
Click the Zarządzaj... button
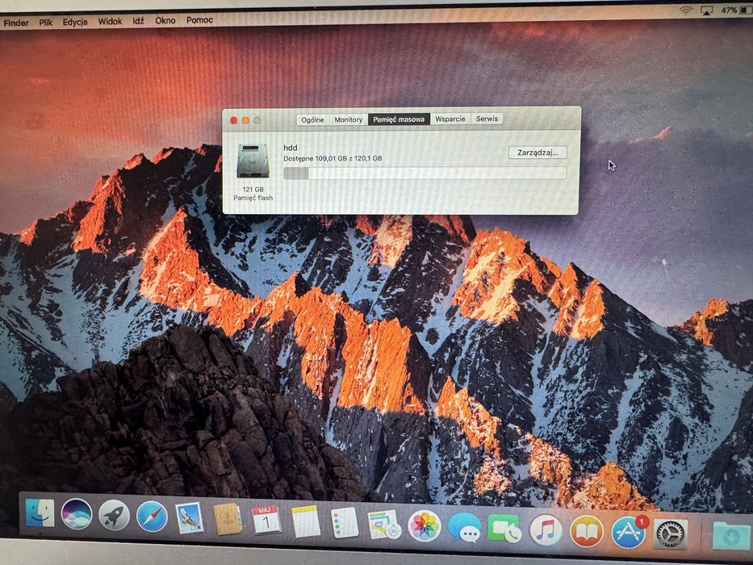[538, 153]
